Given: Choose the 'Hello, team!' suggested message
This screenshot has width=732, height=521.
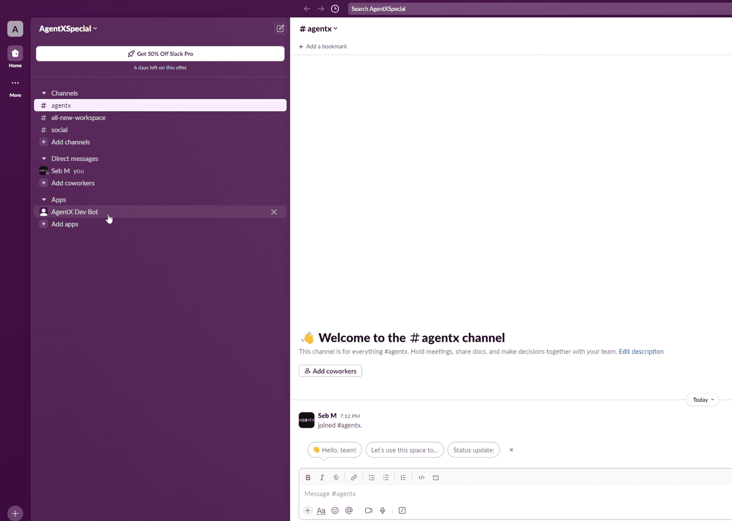Looking at the screenshot, I should coord(334,450).
